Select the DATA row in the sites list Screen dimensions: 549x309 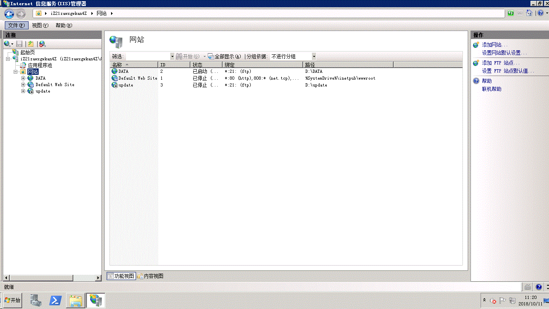click(286, 71)
